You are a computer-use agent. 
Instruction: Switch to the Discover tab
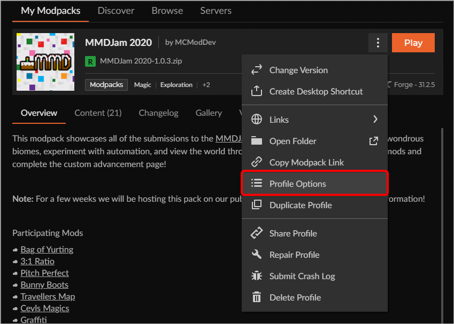click(116, 11)
